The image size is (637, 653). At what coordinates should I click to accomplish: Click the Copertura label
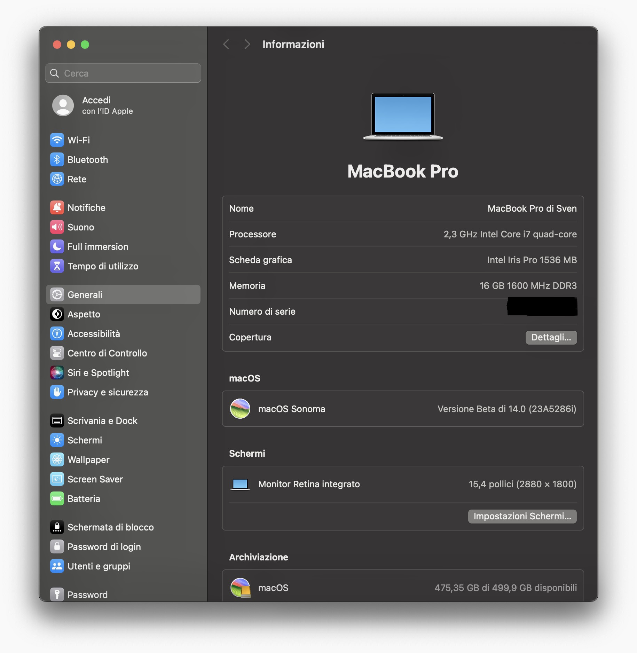click(x=250, y=337)
